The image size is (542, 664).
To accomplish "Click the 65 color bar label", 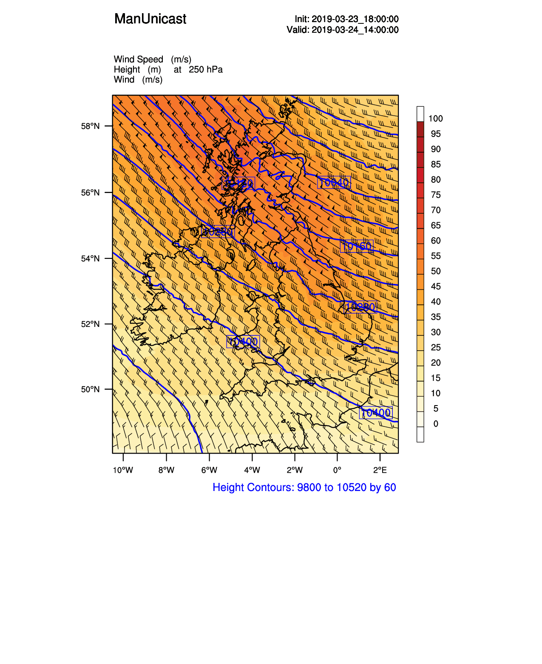I will tap(436, 226).
